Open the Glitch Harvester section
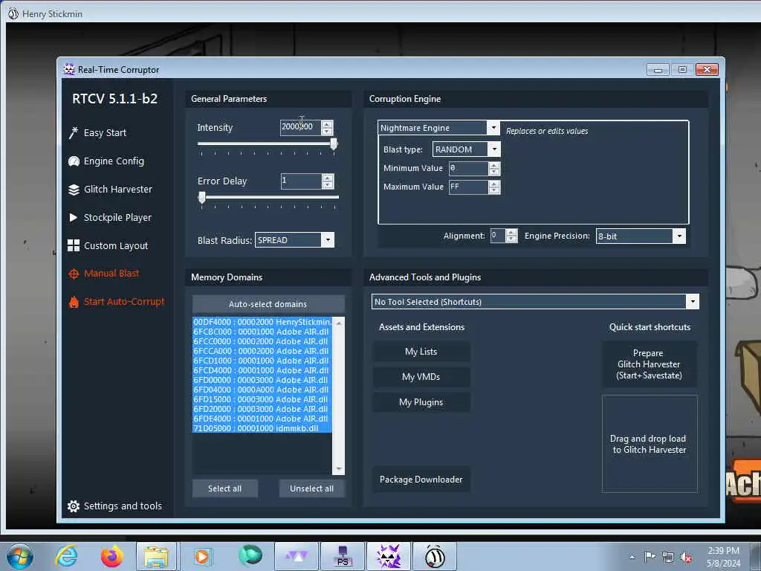This screenshot has height=571, width=761. (118, 190)
